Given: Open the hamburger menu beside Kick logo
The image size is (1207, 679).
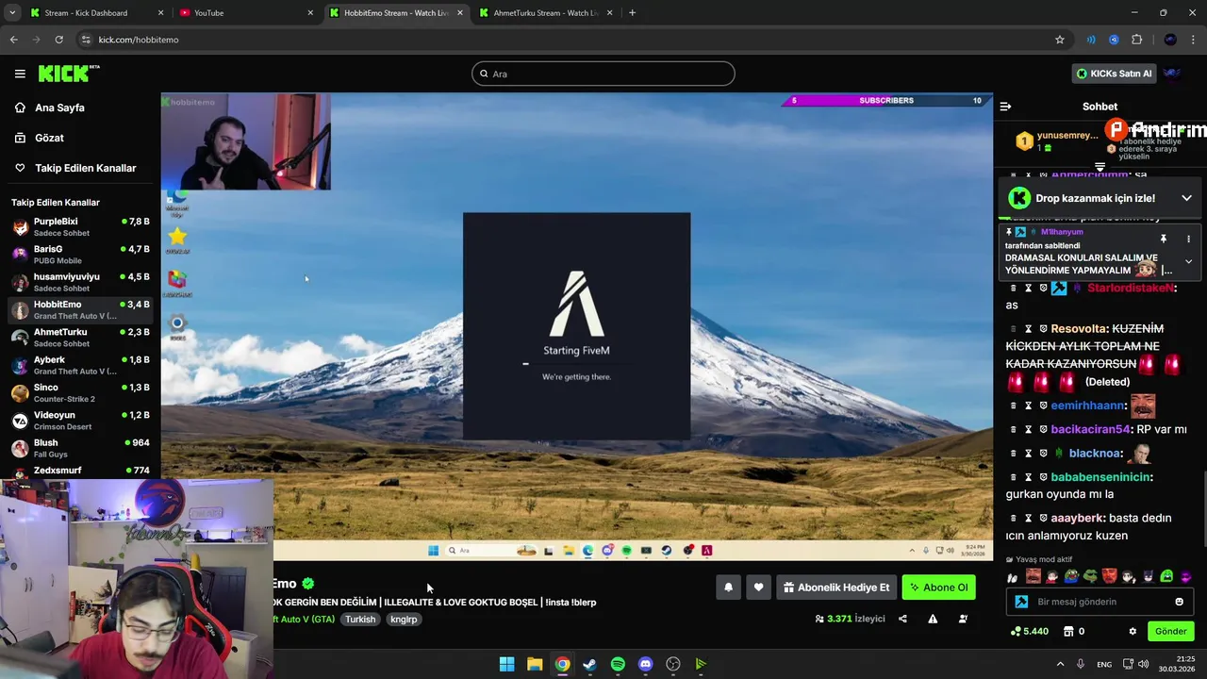Looking at the screenshot, I should [20, 74].
